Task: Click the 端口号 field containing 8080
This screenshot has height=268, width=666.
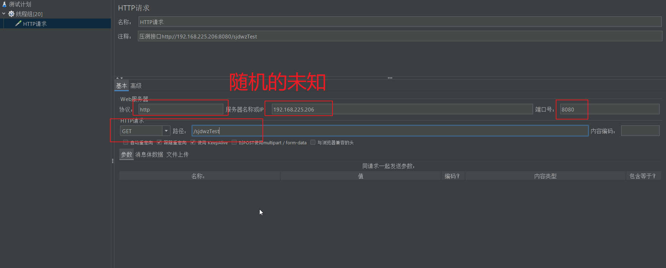Action: pos(610,109)
